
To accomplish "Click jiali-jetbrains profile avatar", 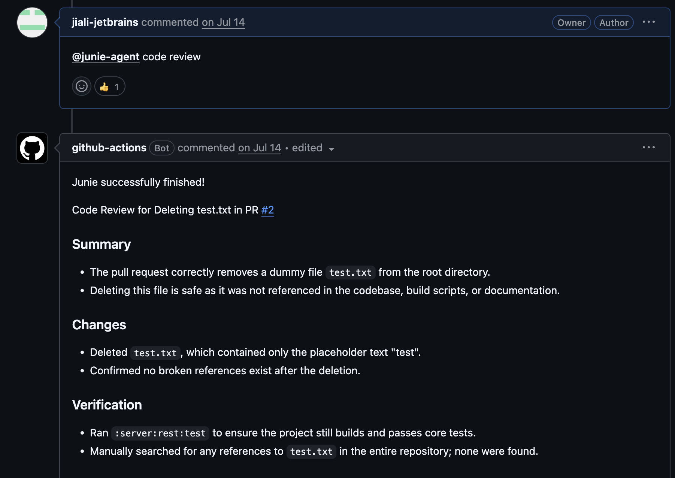I will click(32, 22).
